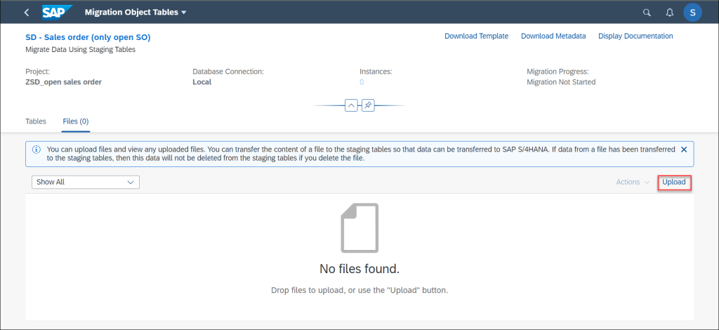Open the search magnifier icon
Viewport: 719px width, 330px height.
click(647, 13)
